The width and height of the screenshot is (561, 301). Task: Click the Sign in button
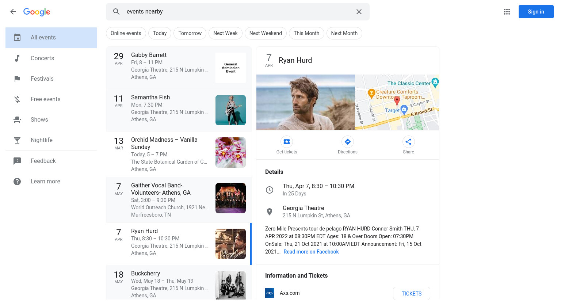click(536, 12)
